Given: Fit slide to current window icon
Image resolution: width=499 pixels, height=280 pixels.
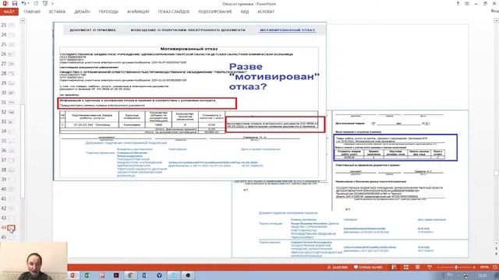Looking at the screenshot, I should pyautogui.click(x=495, y=268).
